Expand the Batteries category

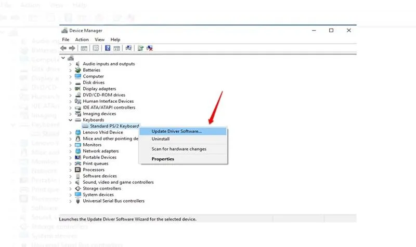pyautogui.click(x=71, y=70)
